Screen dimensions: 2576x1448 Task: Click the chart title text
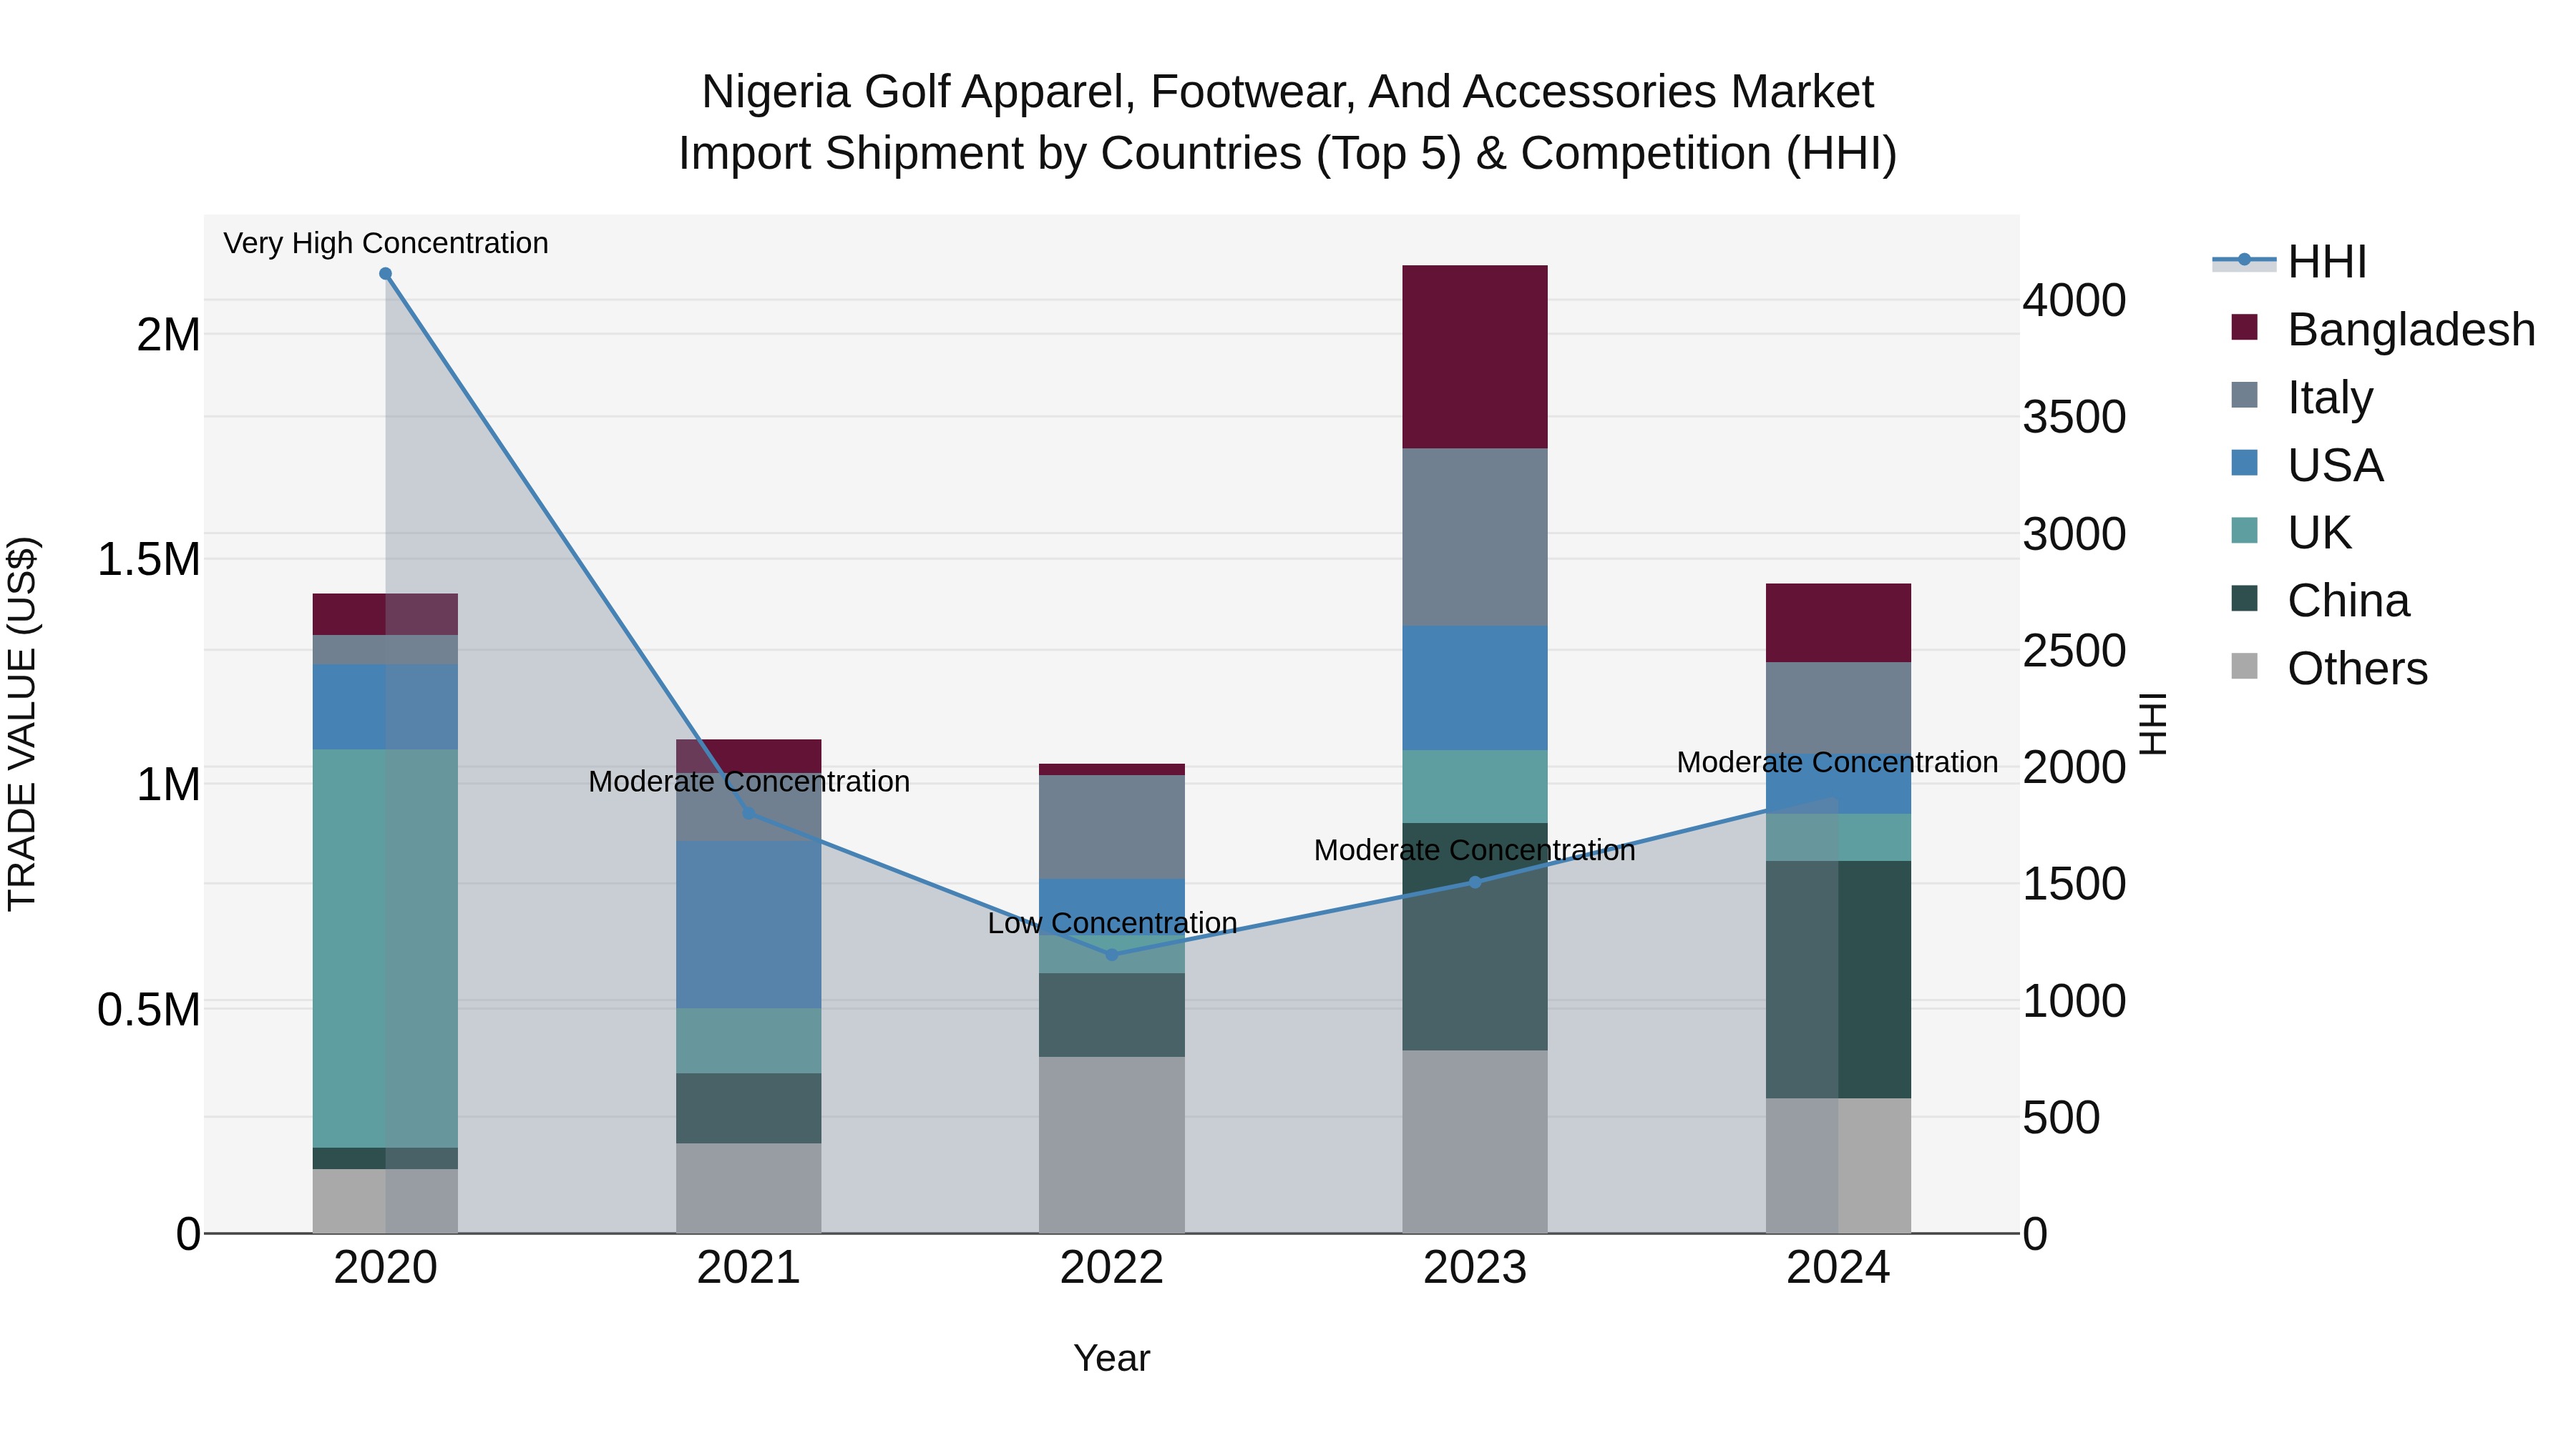point(1288,122)
